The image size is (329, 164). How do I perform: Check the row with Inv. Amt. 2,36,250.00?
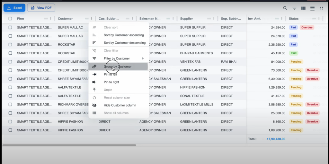[10, 44]
